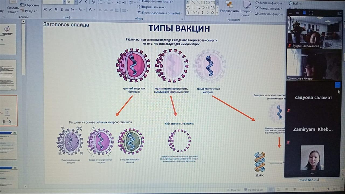Click the Найти search button

[296, 3]
